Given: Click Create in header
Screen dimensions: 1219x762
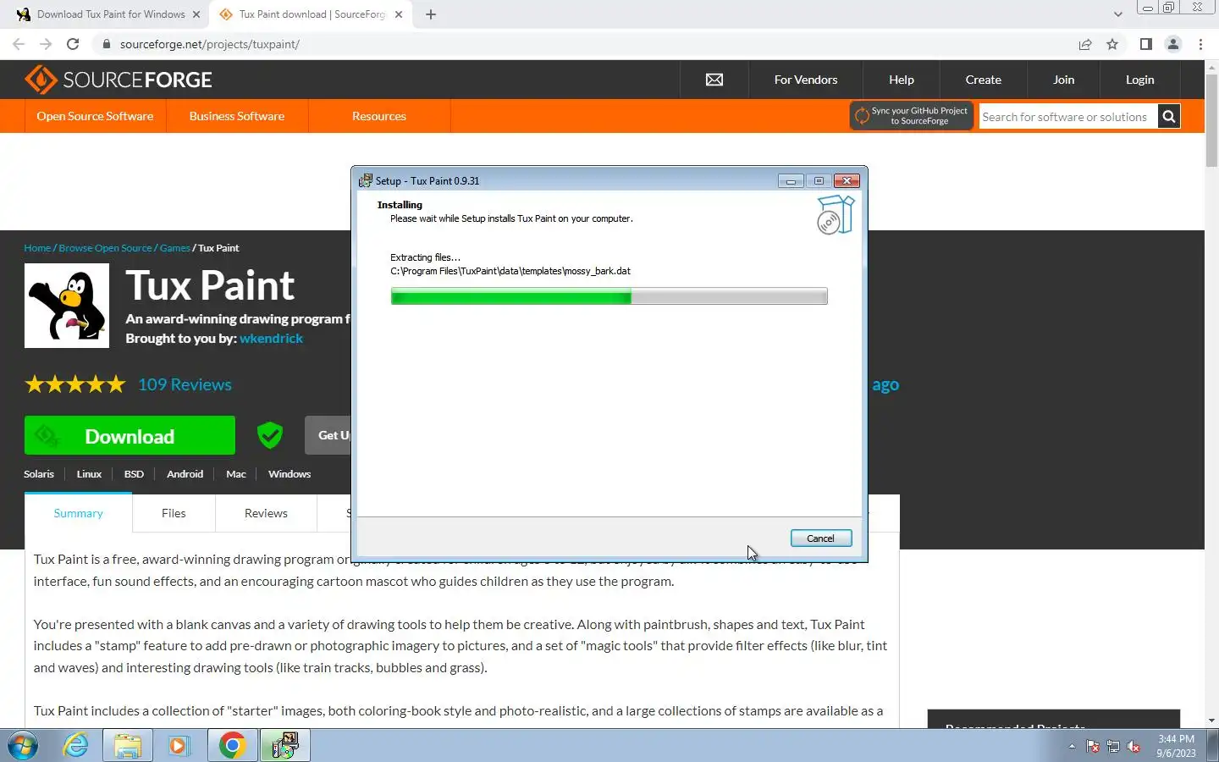Looking at the screenshot, I should [x=984, y=80].
